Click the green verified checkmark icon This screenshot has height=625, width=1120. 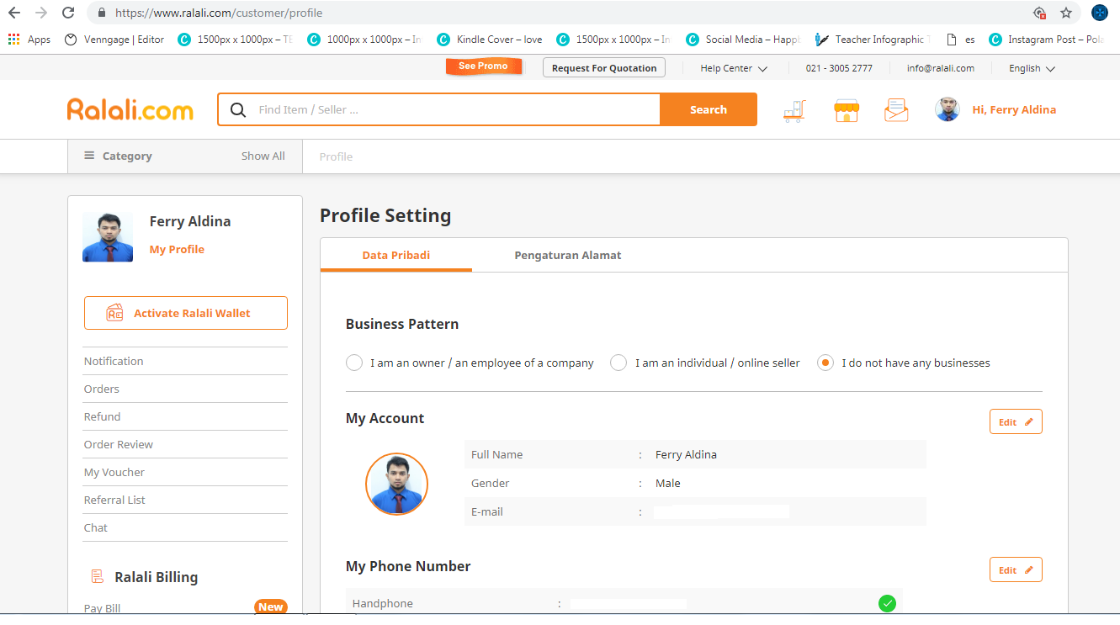(887, 603)
